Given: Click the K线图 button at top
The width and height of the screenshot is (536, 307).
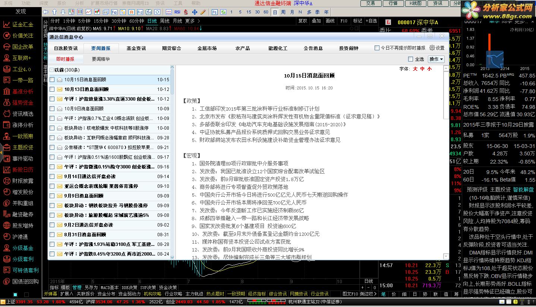Looking at the screenshot, I should tap(415, 3).
